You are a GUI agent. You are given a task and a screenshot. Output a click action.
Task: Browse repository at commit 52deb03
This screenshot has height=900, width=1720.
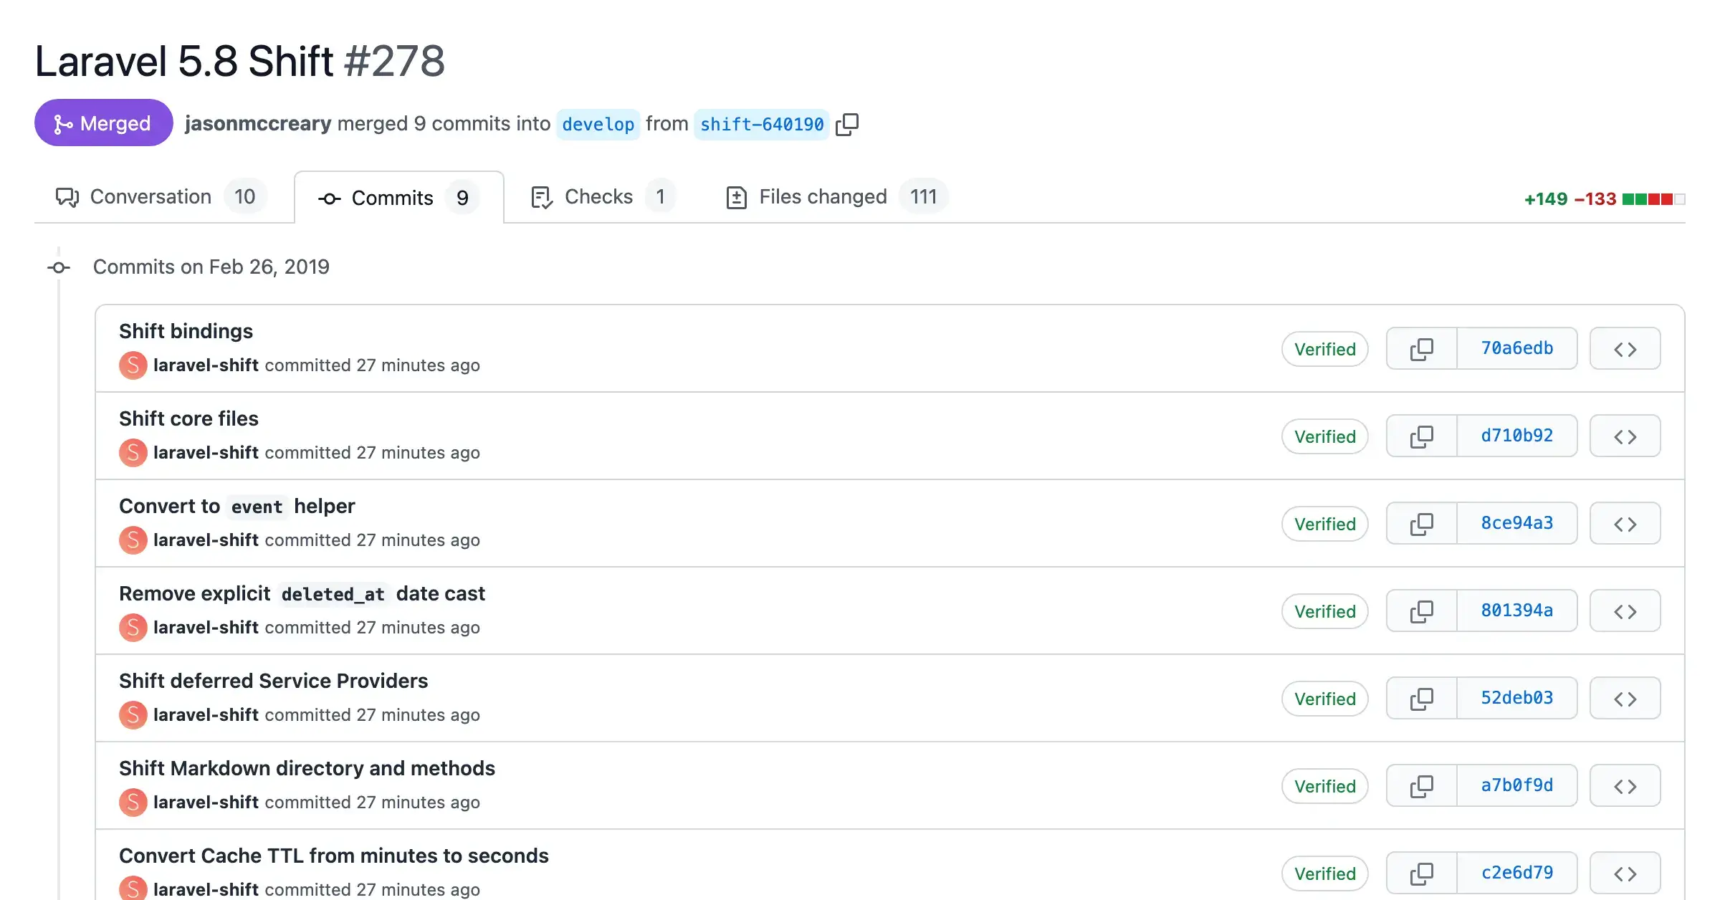[1625, 699]
